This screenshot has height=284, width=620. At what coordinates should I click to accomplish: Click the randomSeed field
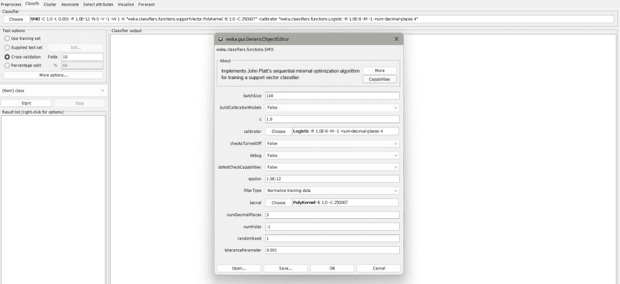[332, 238]
